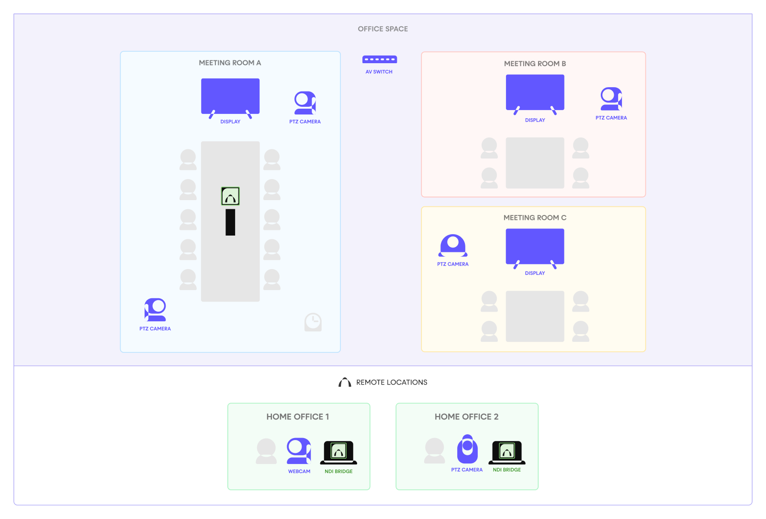The width and height of the screenshot is (766, 519).
Task: Click the PTZ camera beside Meeting Room A display
Action: point(305,103)
